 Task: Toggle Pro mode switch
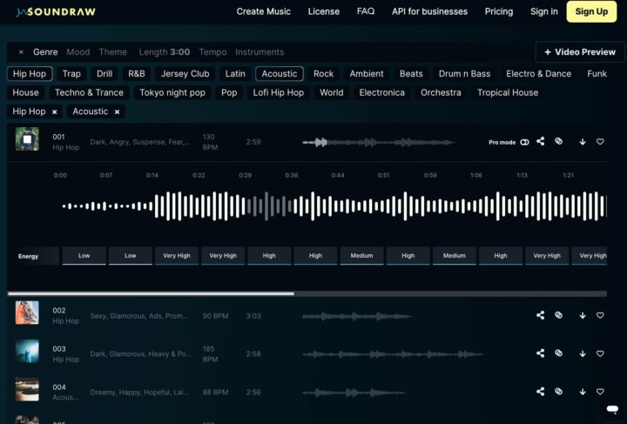point(524,142)
